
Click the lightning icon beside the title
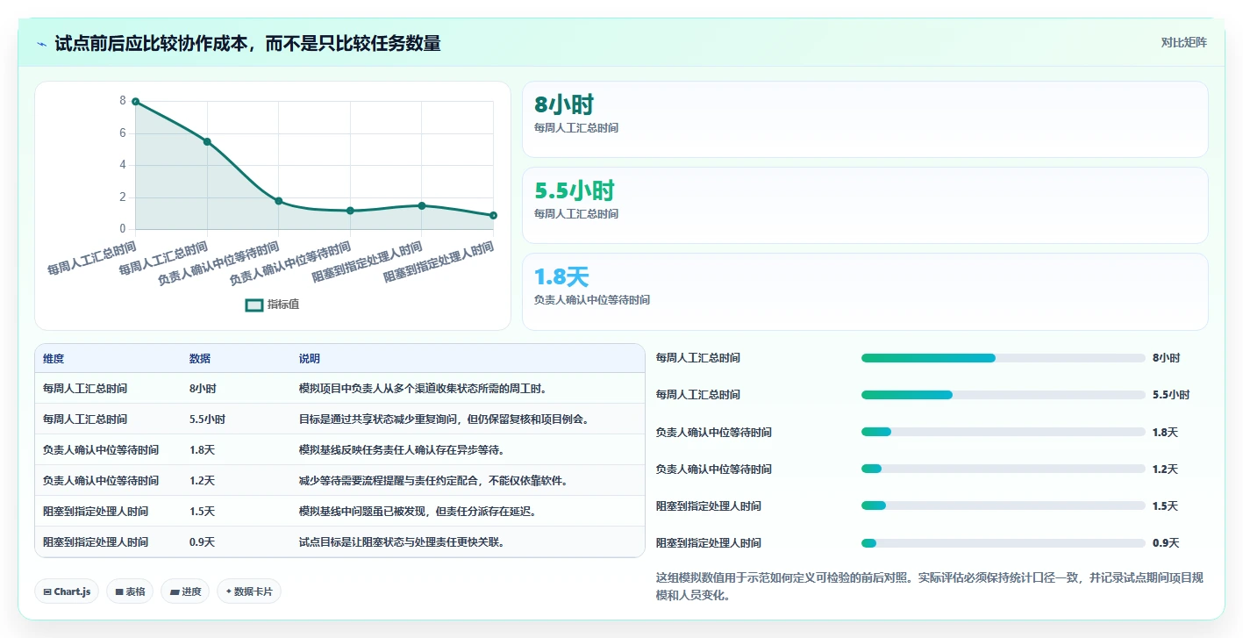tap(42, 44)
